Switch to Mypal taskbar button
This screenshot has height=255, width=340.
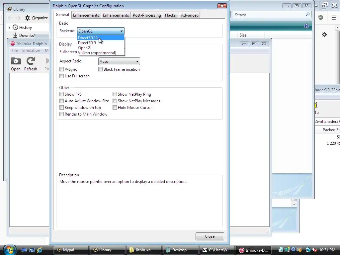[x=71, y=250]
